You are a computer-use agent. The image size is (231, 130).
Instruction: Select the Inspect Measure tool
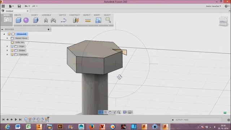tap(88, 21)
